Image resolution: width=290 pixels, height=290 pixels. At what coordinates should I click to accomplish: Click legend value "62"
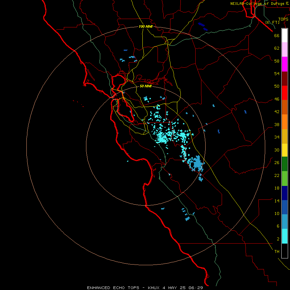(277, 48)
